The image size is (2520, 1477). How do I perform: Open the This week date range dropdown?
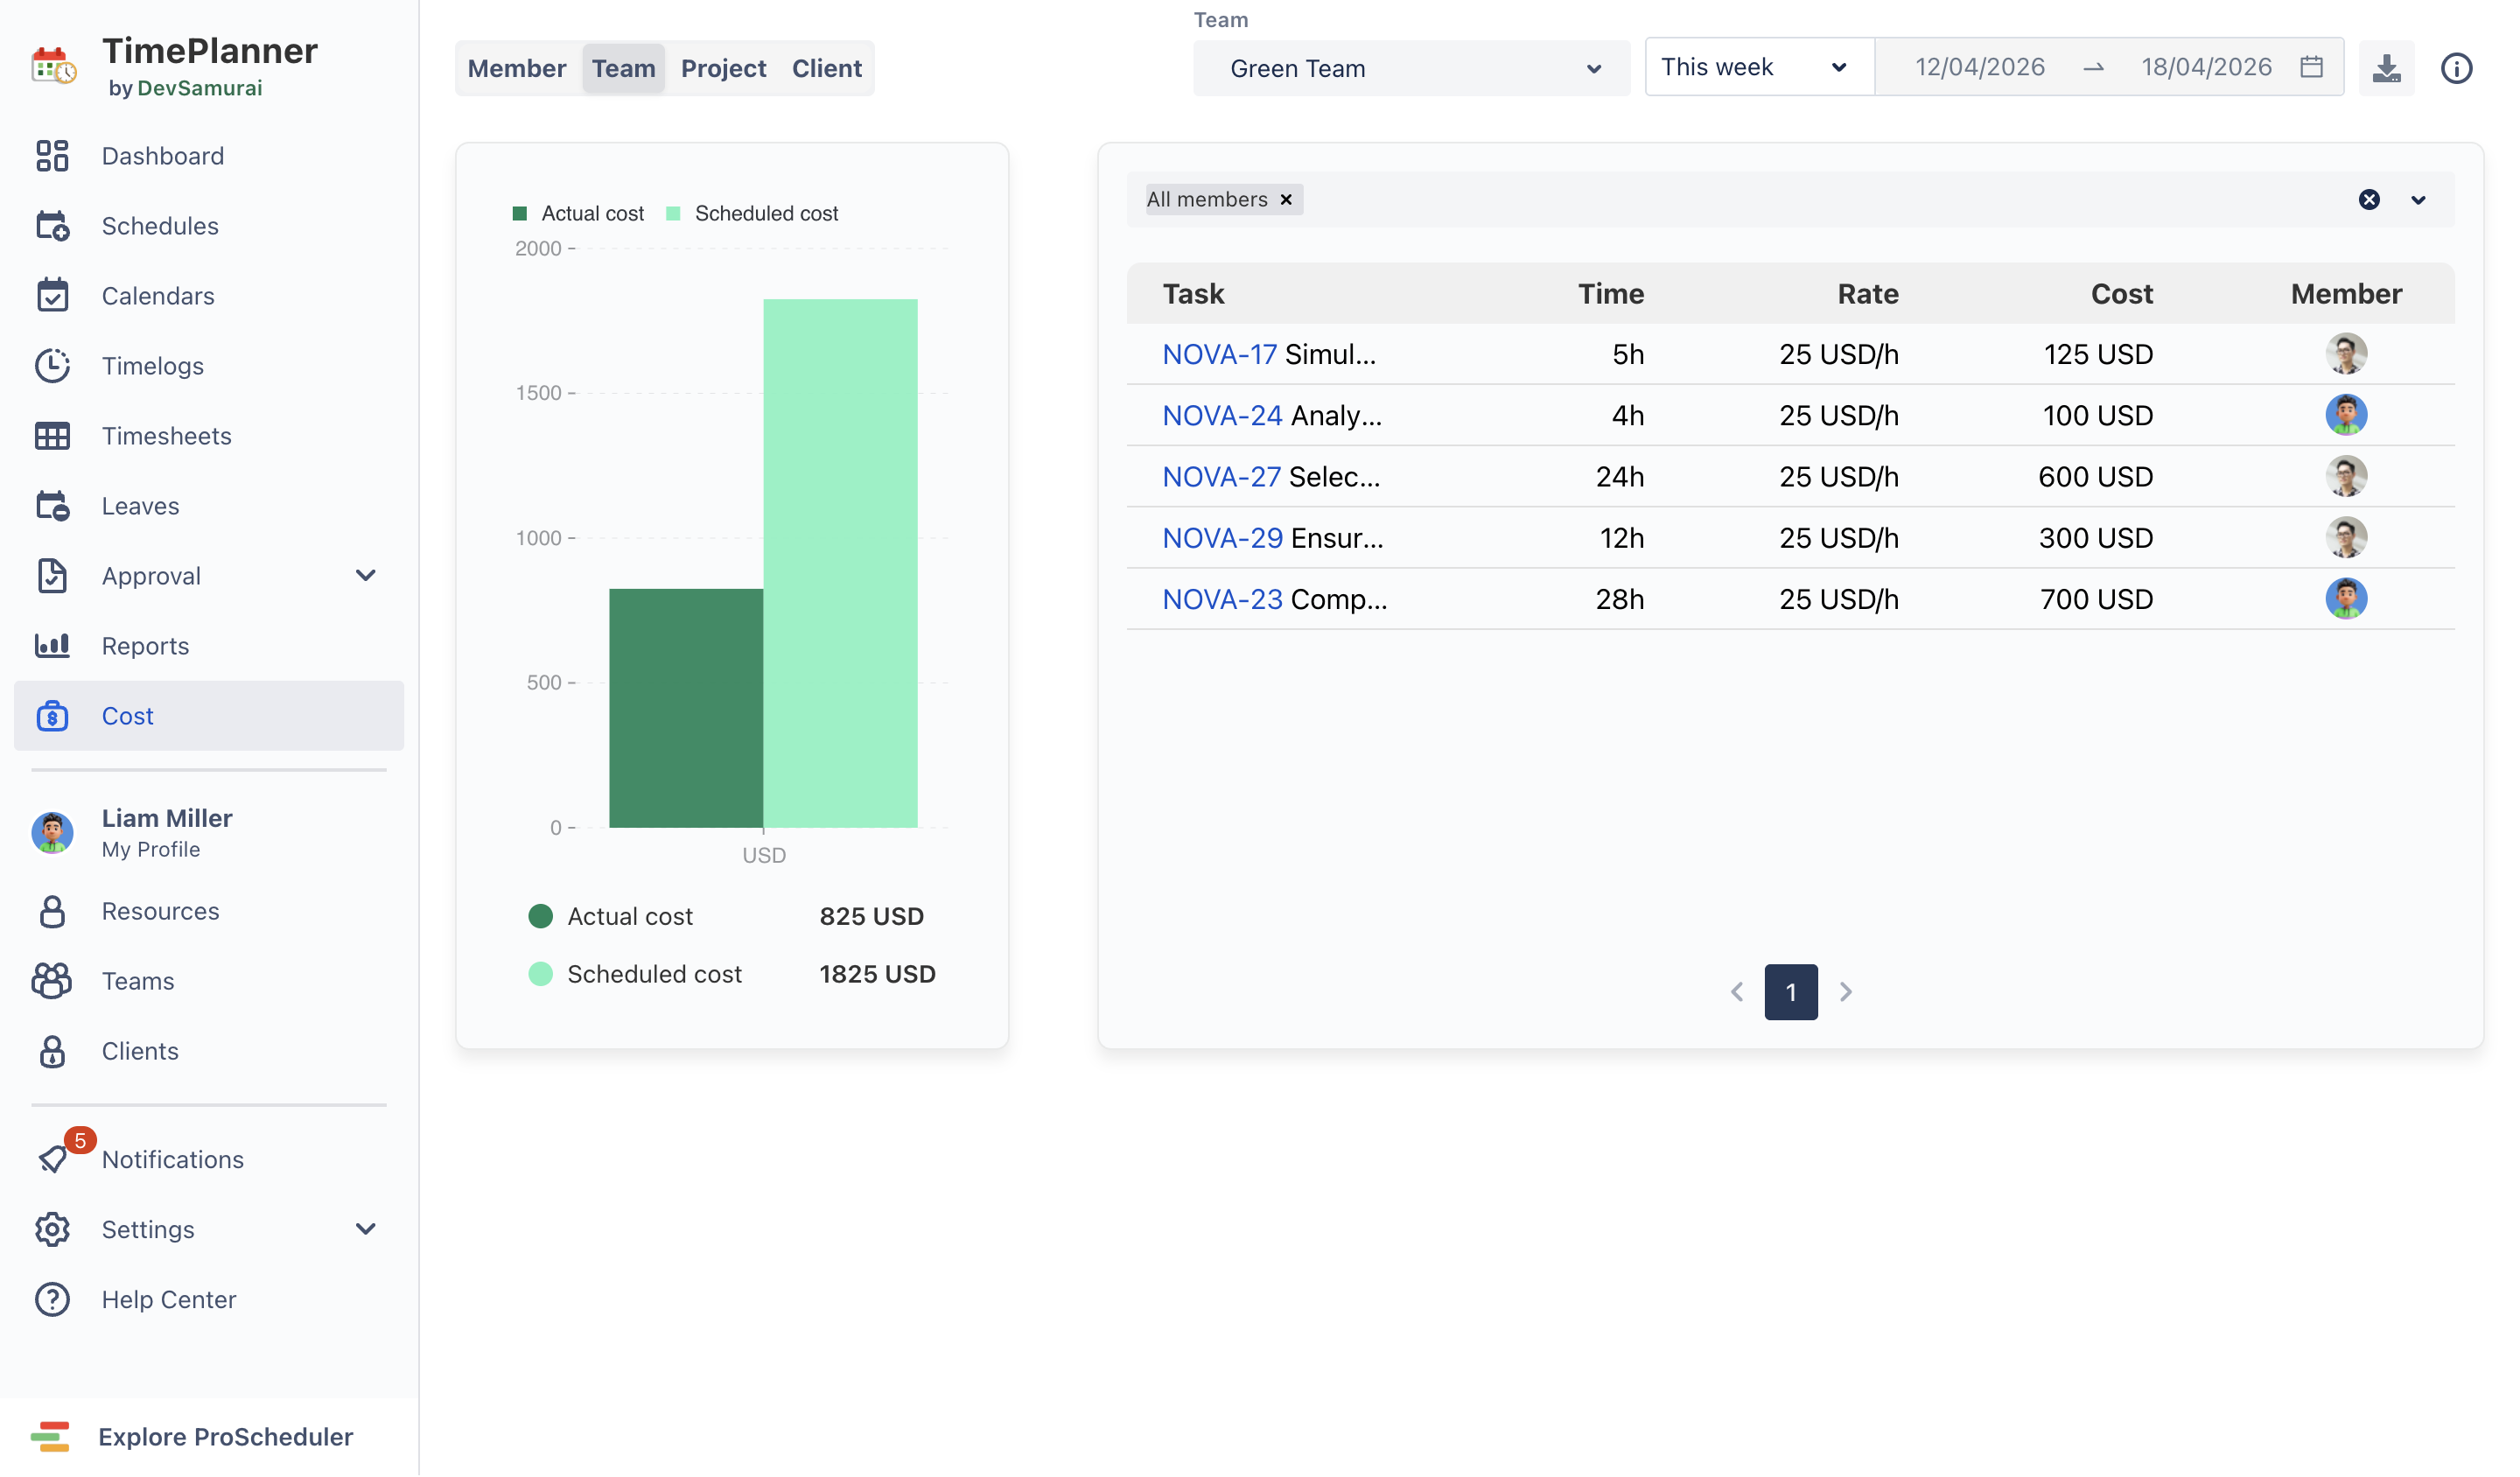[x=1757, y=66]
